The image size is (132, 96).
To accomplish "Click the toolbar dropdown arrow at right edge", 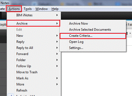I will tap(130, 33).
